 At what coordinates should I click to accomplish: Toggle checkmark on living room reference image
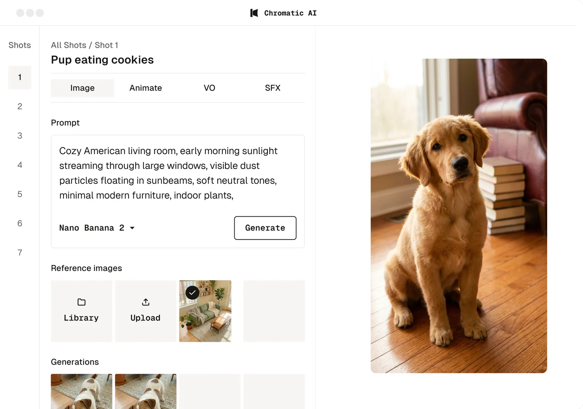[x=192, y=293]
